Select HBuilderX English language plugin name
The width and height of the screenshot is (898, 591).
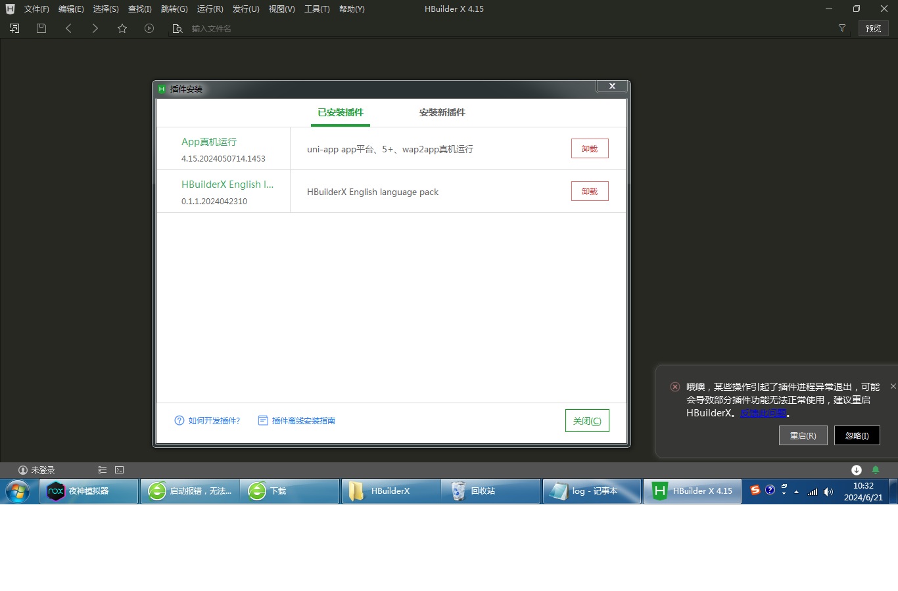[x=227, y=185]
